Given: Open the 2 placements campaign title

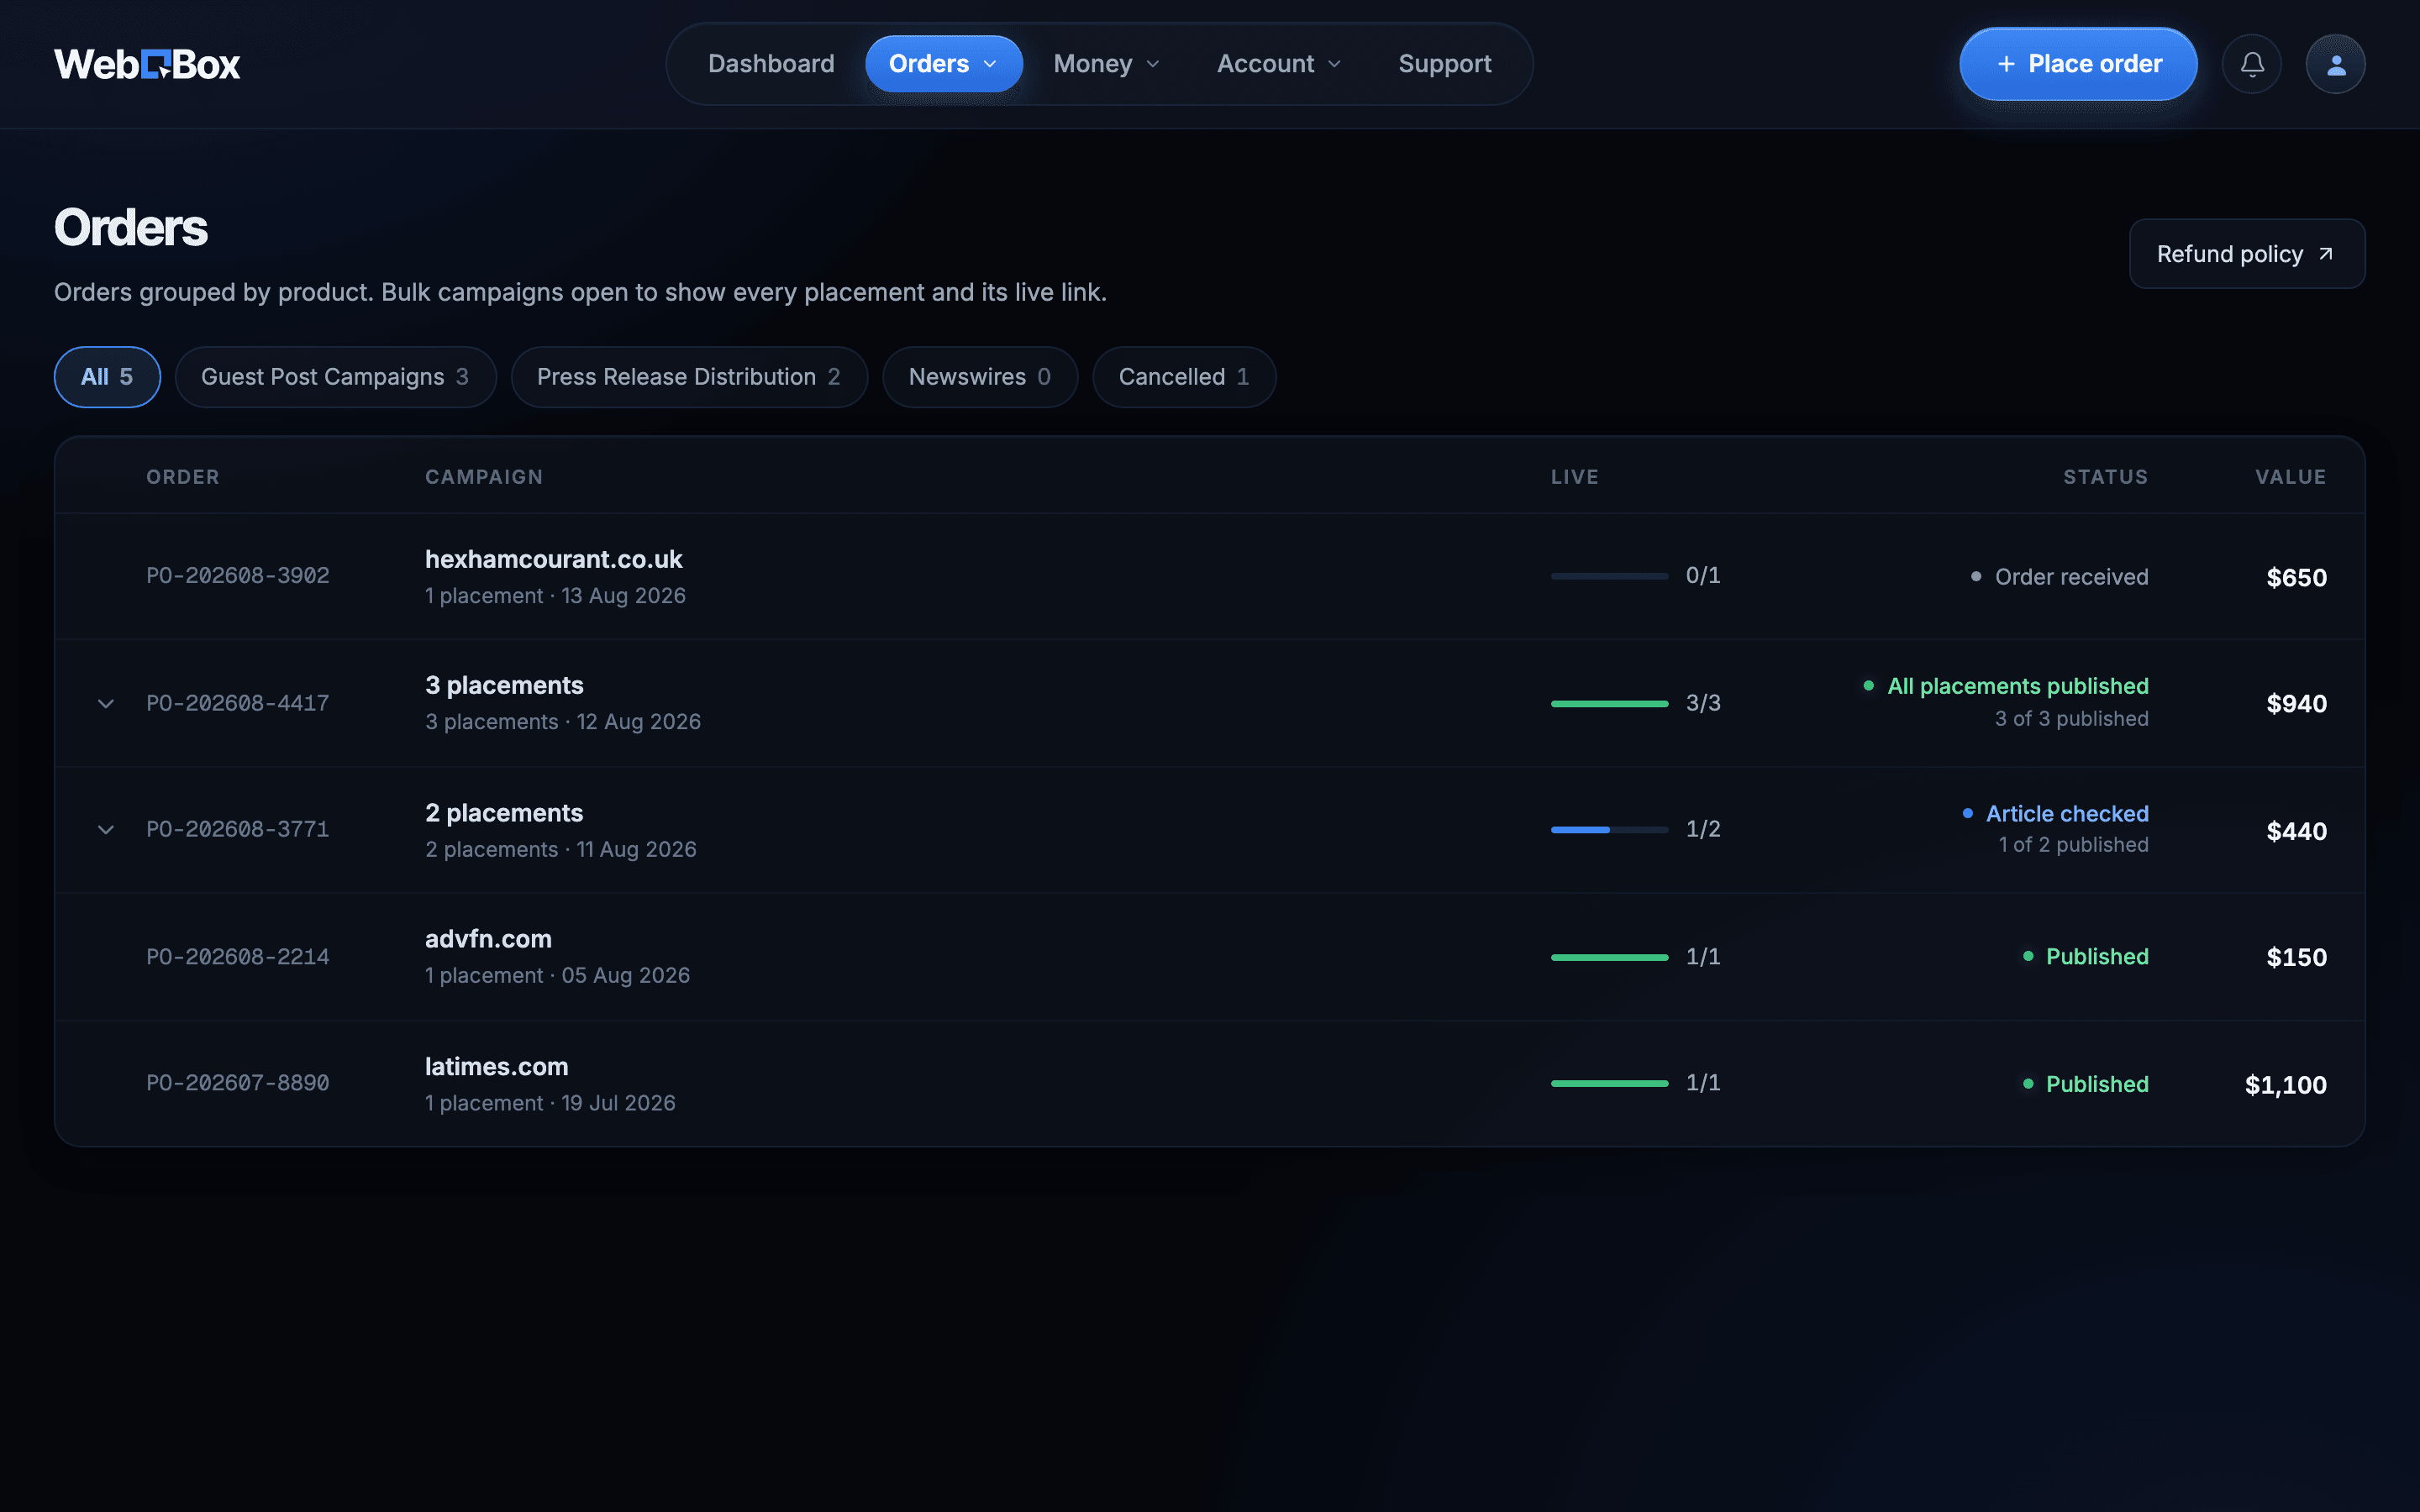Looking at the screenshot, I should pos(504,813).
